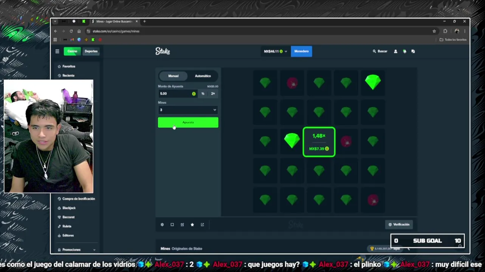The image size is (485, 272).
Task: Open site info icon in address bar
Action: tap(88, 31)
